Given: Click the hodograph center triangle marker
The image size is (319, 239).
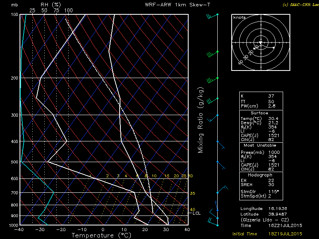Looking at the screenshot, I should pos(261,43).
